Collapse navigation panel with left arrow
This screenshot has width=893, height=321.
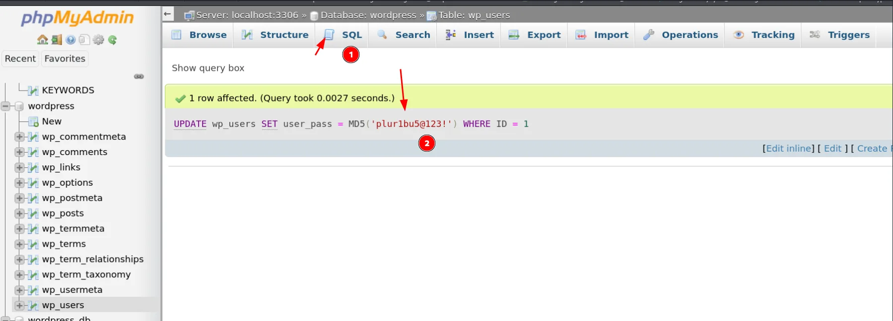168,14
